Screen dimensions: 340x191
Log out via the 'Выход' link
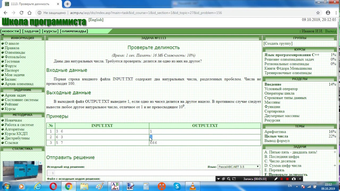point(331,31)
